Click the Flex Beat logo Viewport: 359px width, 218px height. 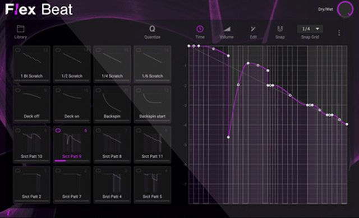tap(39, 10)
